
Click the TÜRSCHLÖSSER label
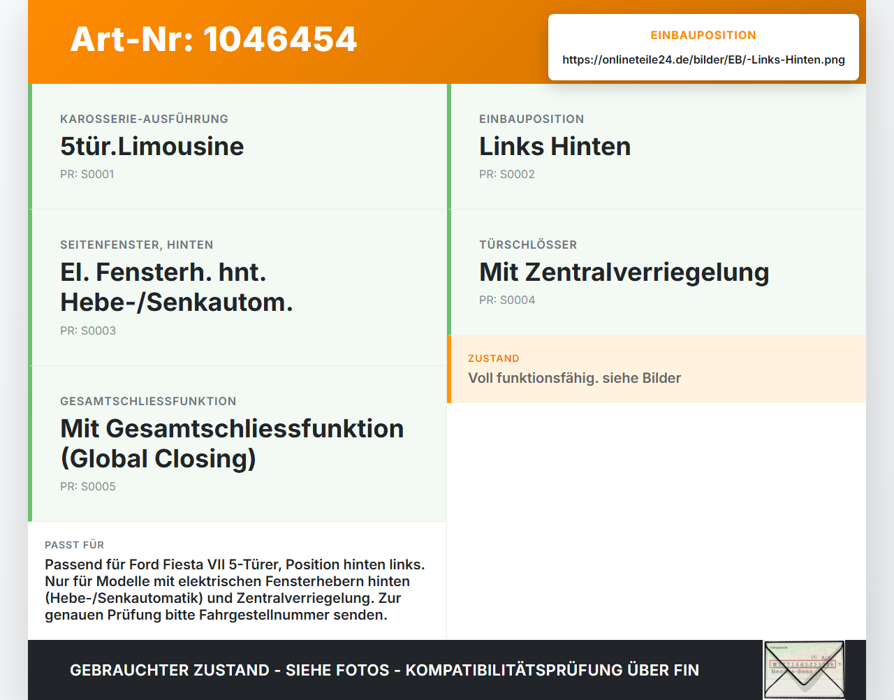[528, 245]
